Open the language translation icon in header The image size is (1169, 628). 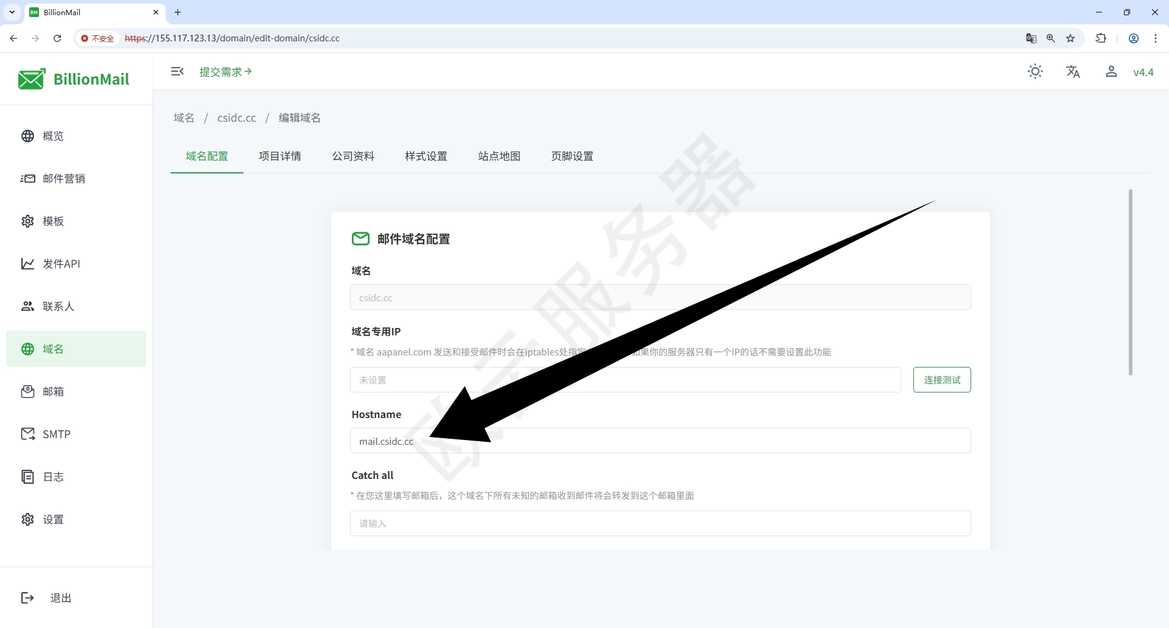(1073, 72)
